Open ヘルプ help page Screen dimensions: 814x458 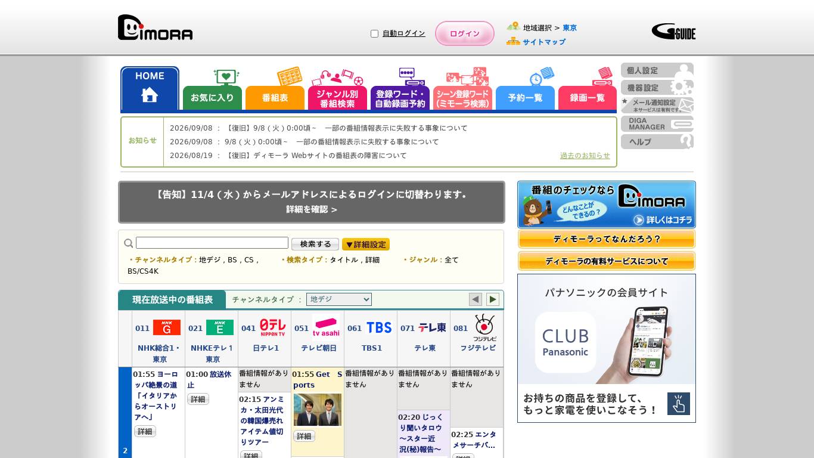657,142
